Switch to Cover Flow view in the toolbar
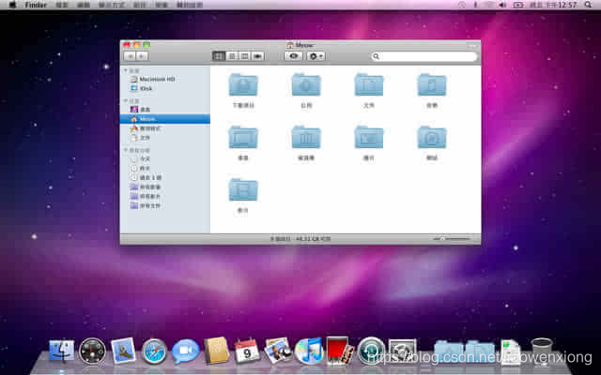 pyautogui.click(x=257, y=56)
